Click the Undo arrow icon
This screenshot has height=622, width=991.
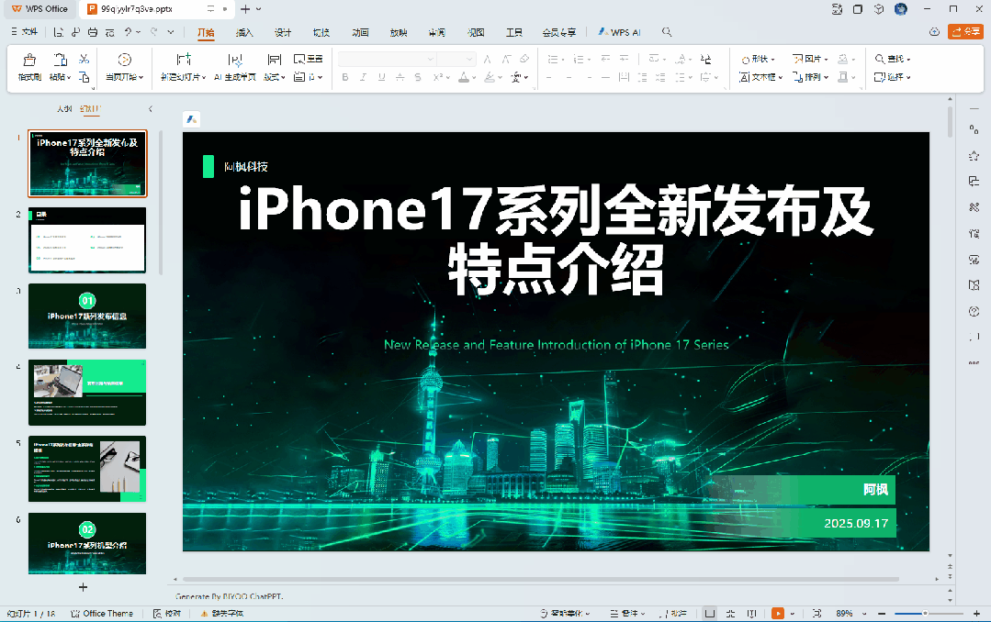tap(129, 31)
